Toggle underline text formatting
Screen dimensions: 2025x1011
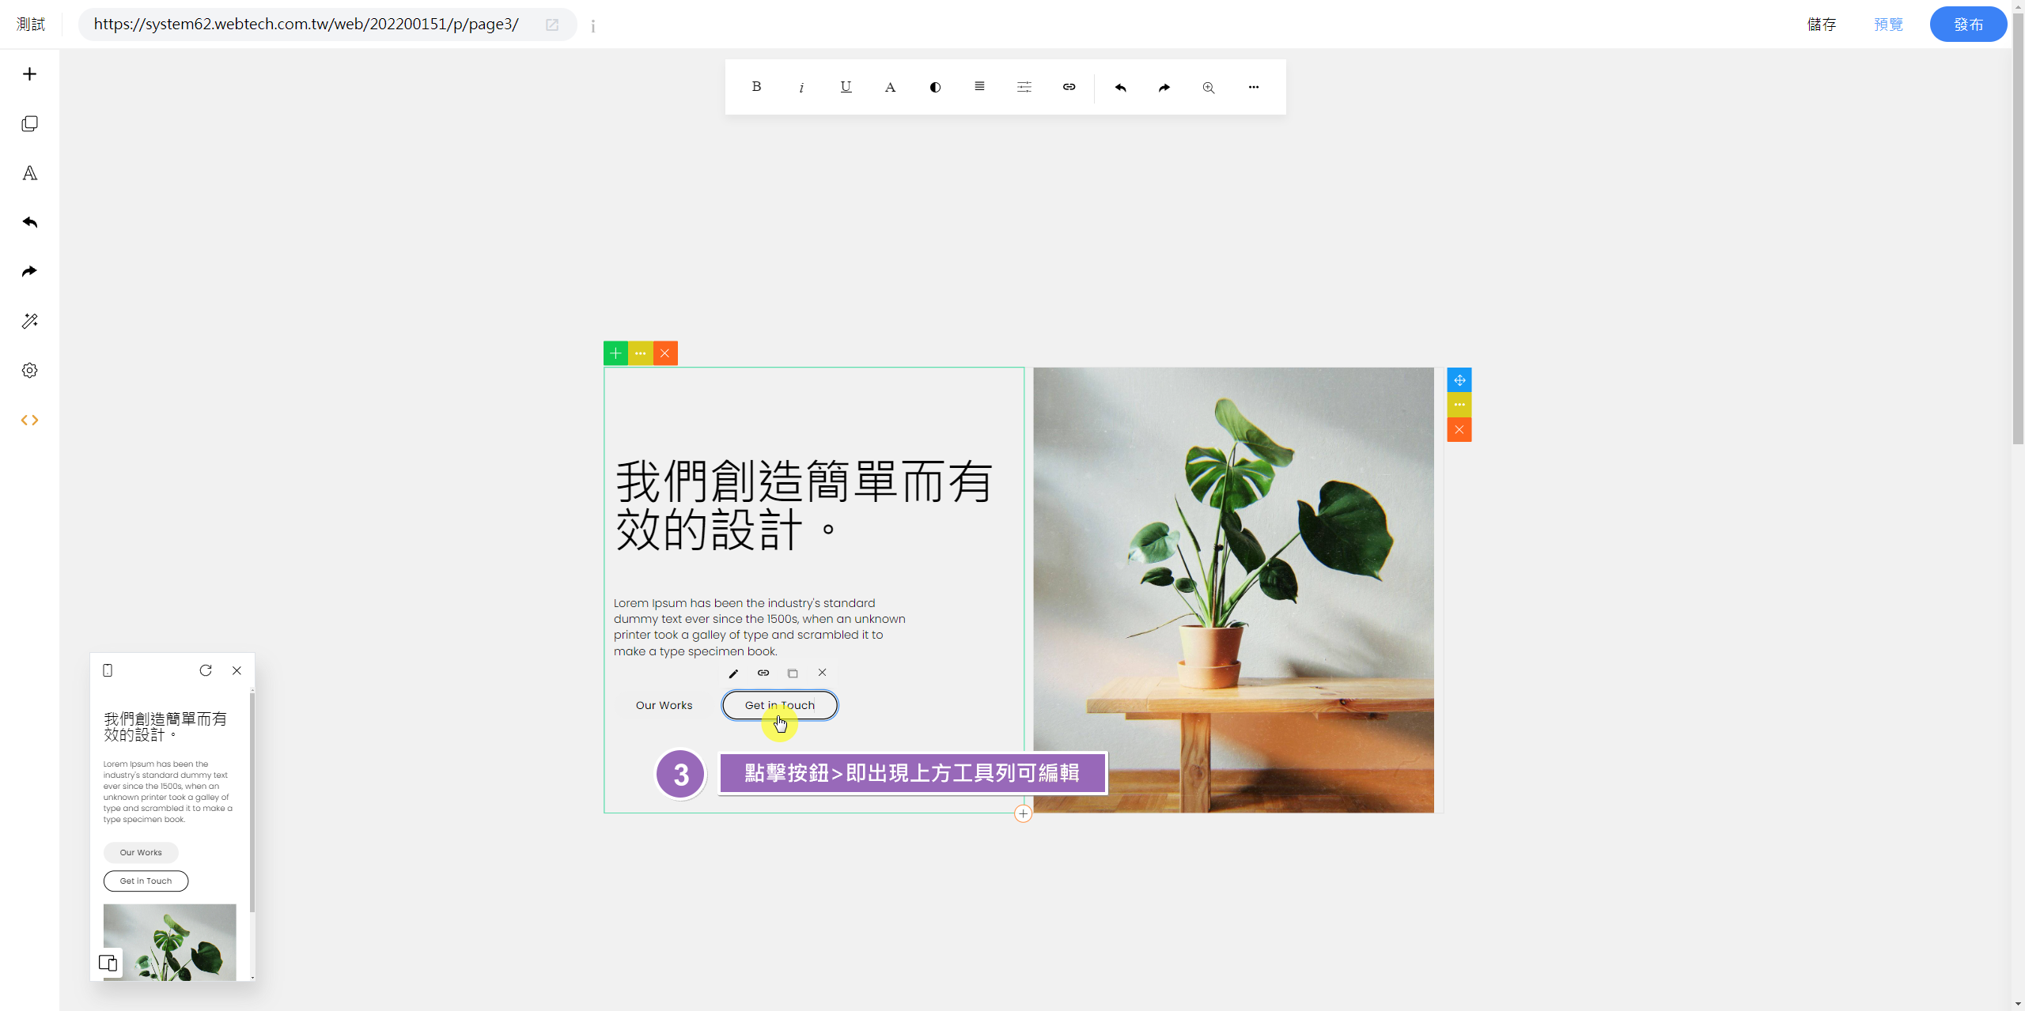[x=846, y=87]
